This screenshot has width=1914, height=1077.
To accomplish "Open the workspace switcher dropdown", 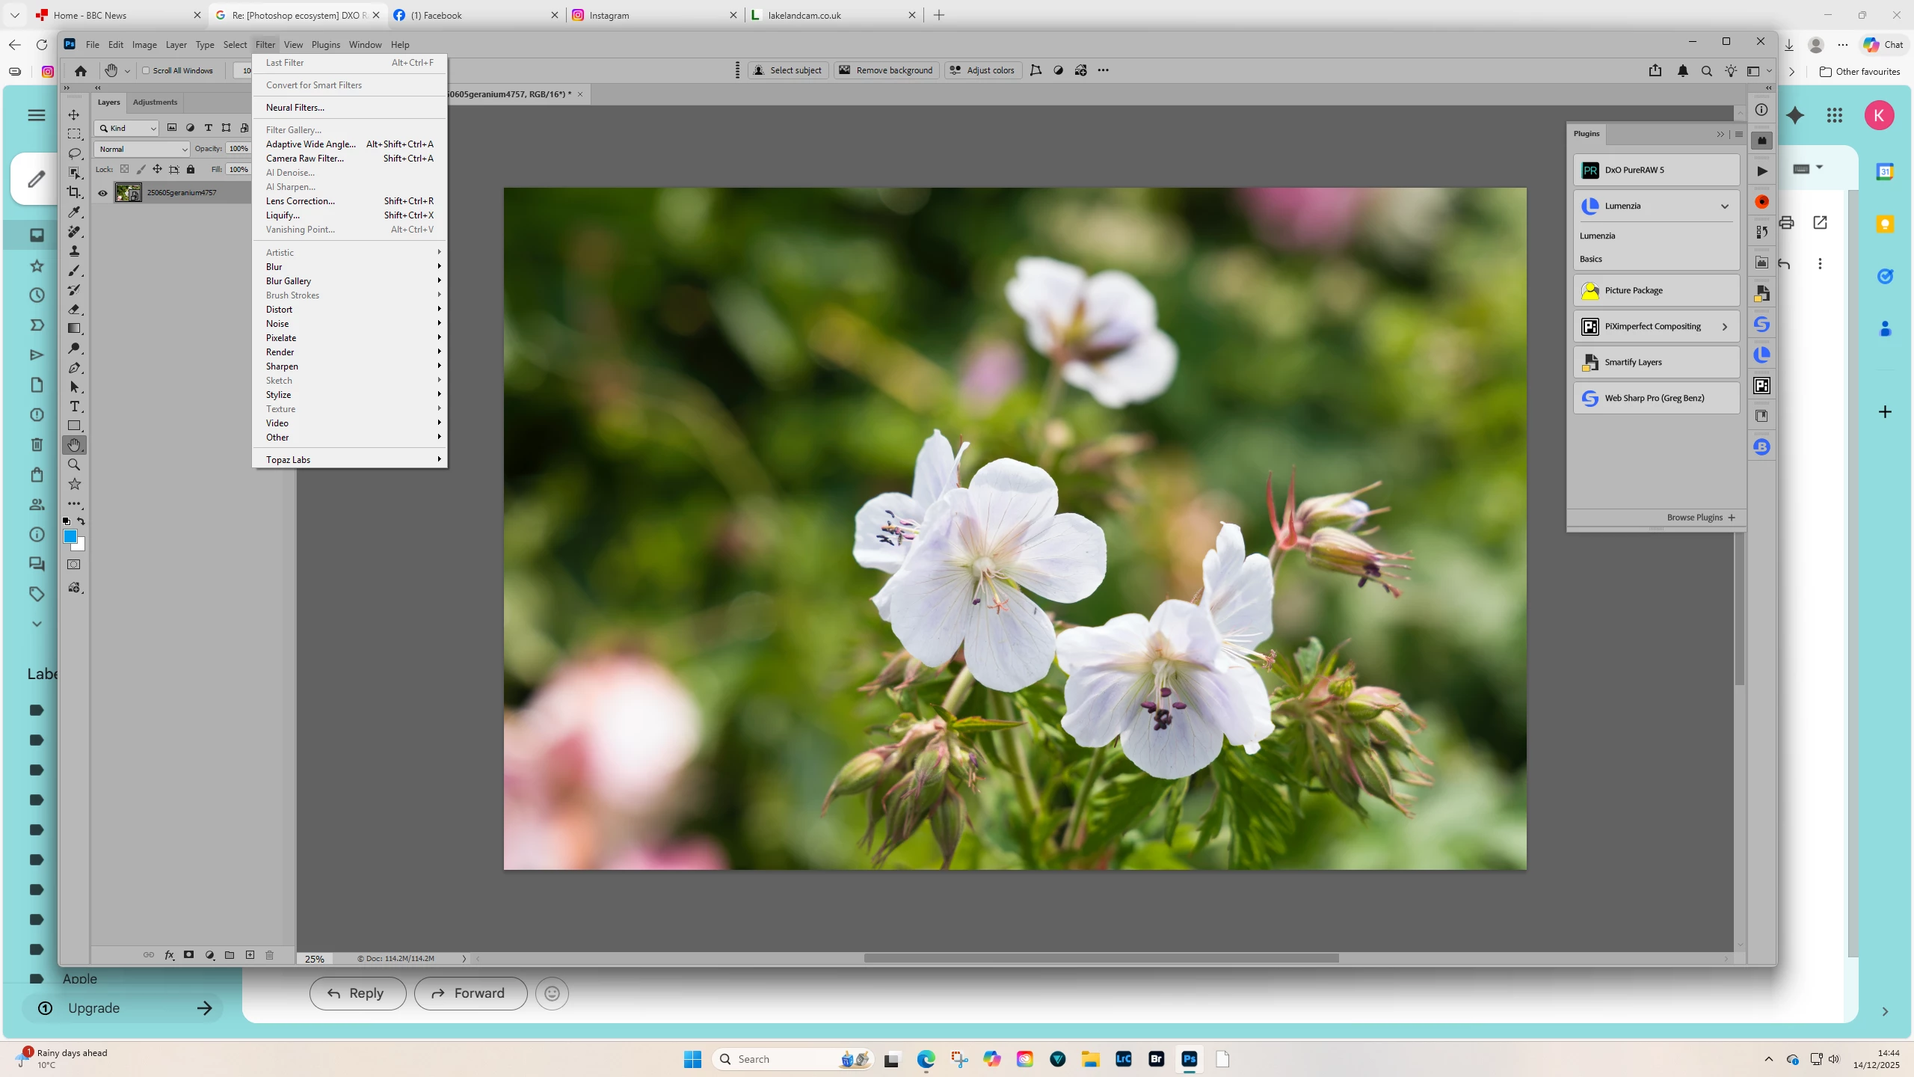I will [x=1758, y=71].
